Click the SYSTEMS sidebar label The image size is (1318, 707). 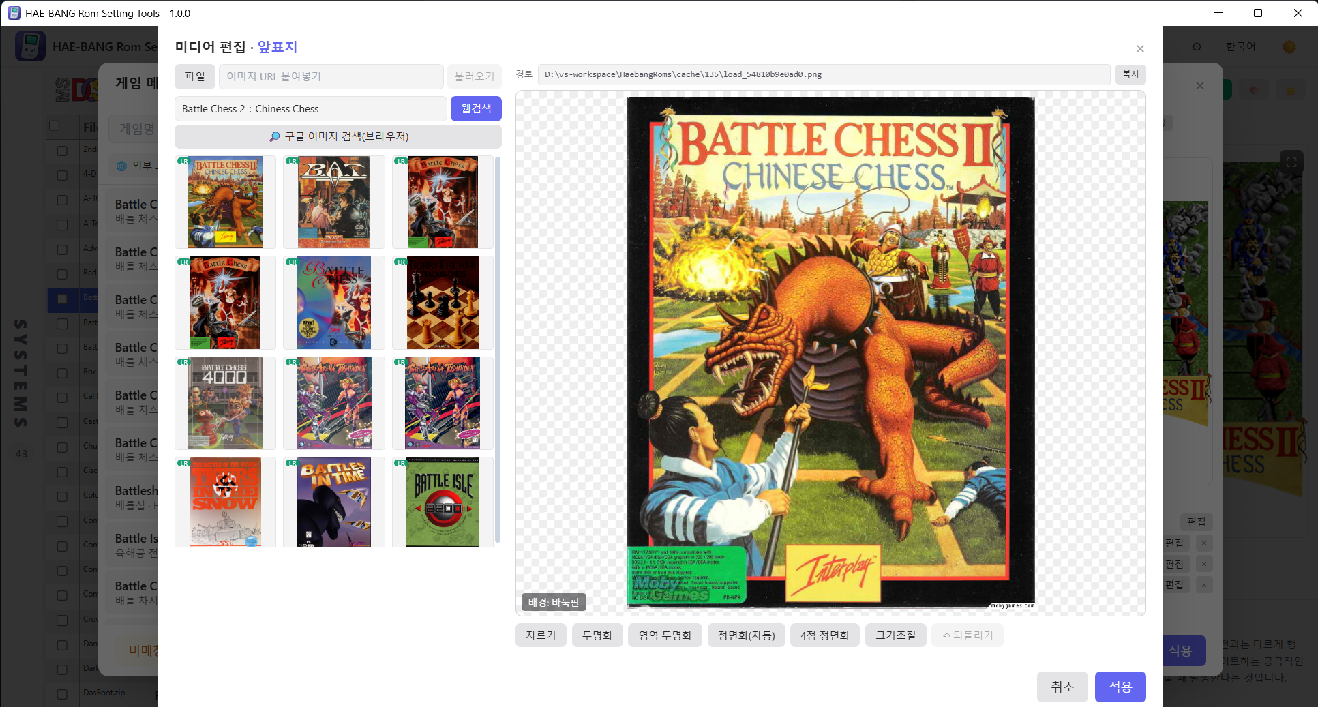21,373
